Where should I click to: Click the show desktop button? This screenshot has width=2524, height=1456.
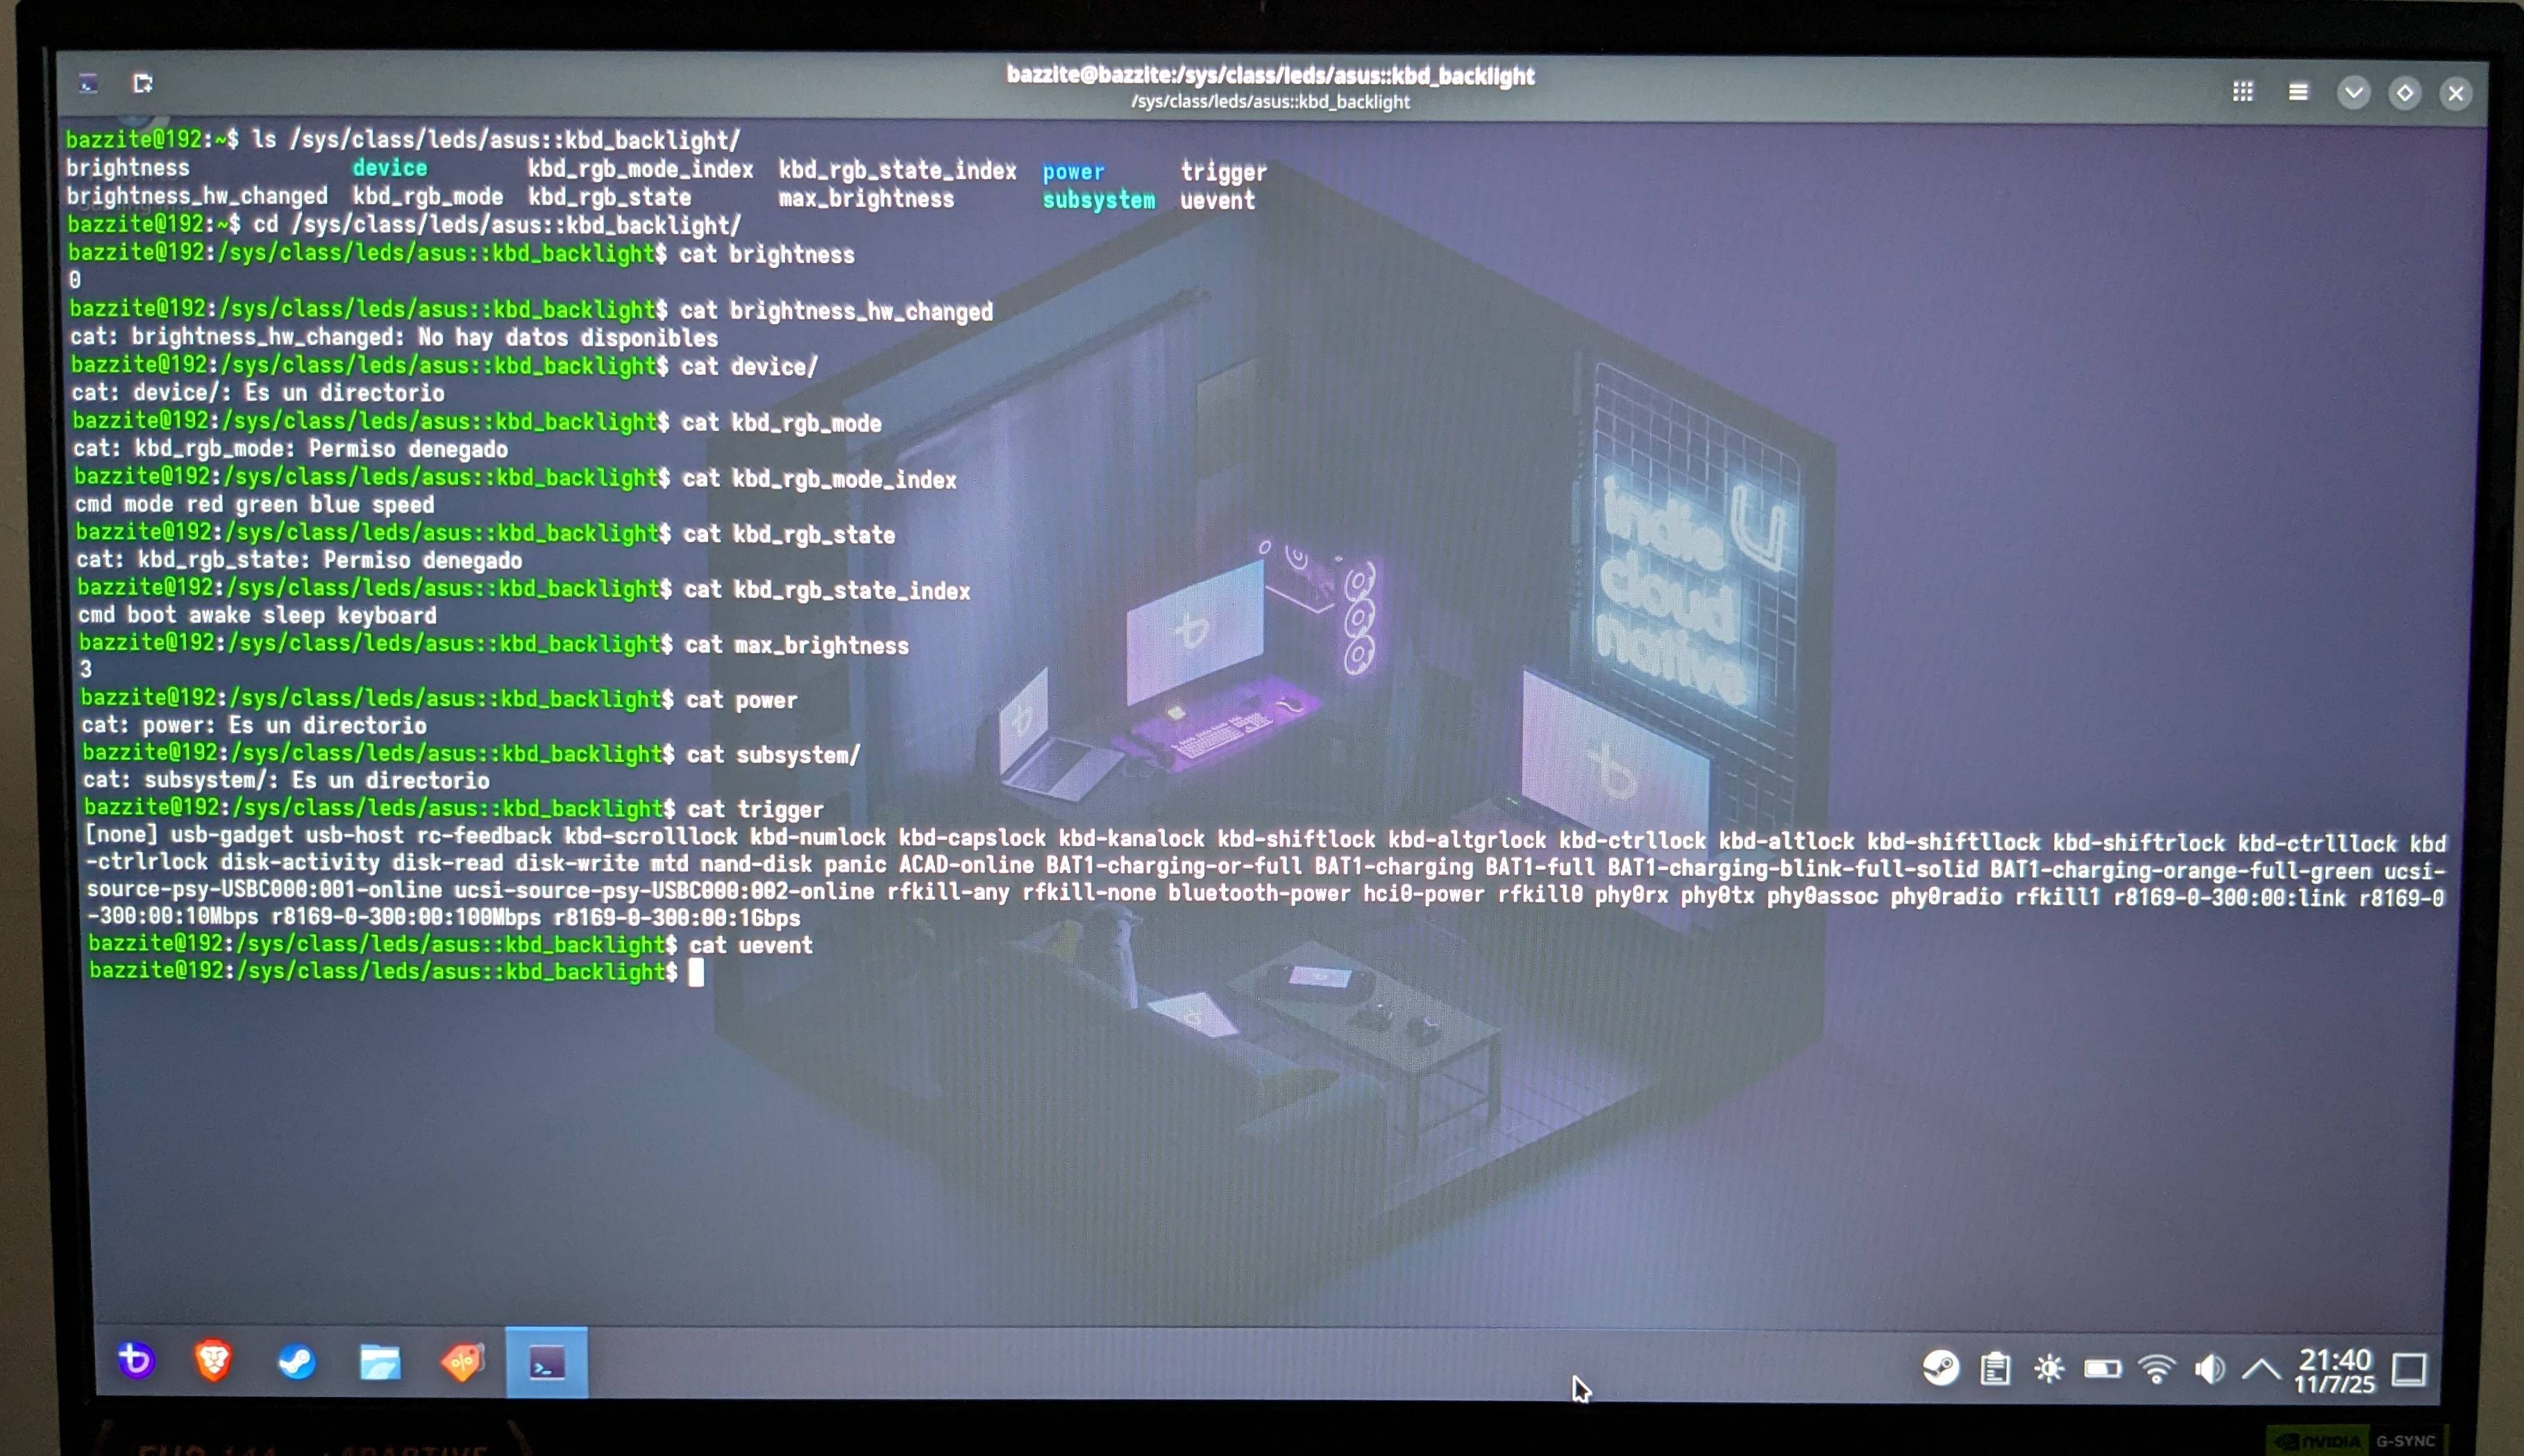tap(2409, 1370)
